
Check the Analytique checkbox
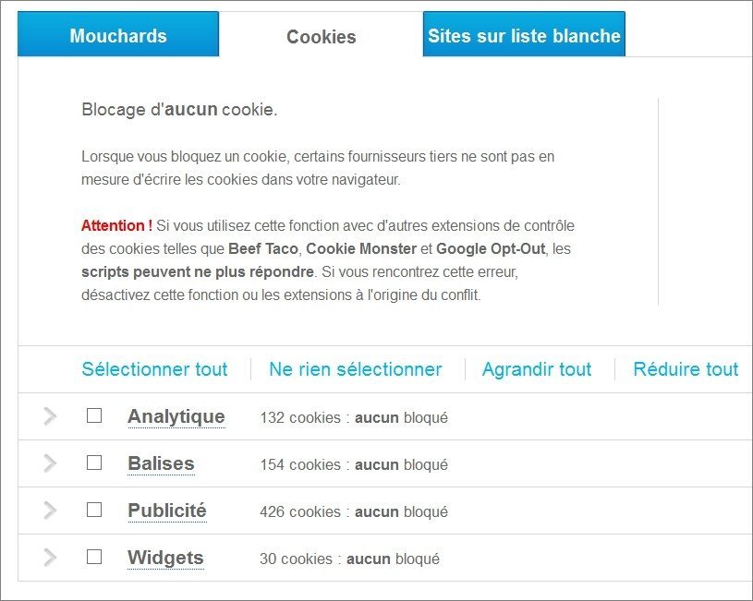click(94, 415)
